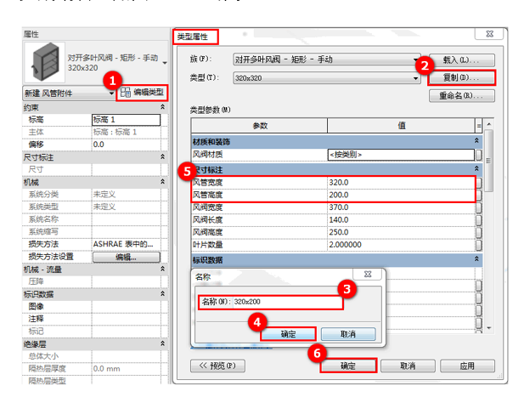Collapse the 机械 - 流量 section

(162, 269)
